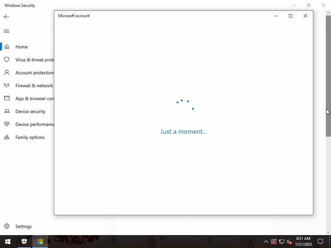Click the 'Just a moment...' text

184,132
